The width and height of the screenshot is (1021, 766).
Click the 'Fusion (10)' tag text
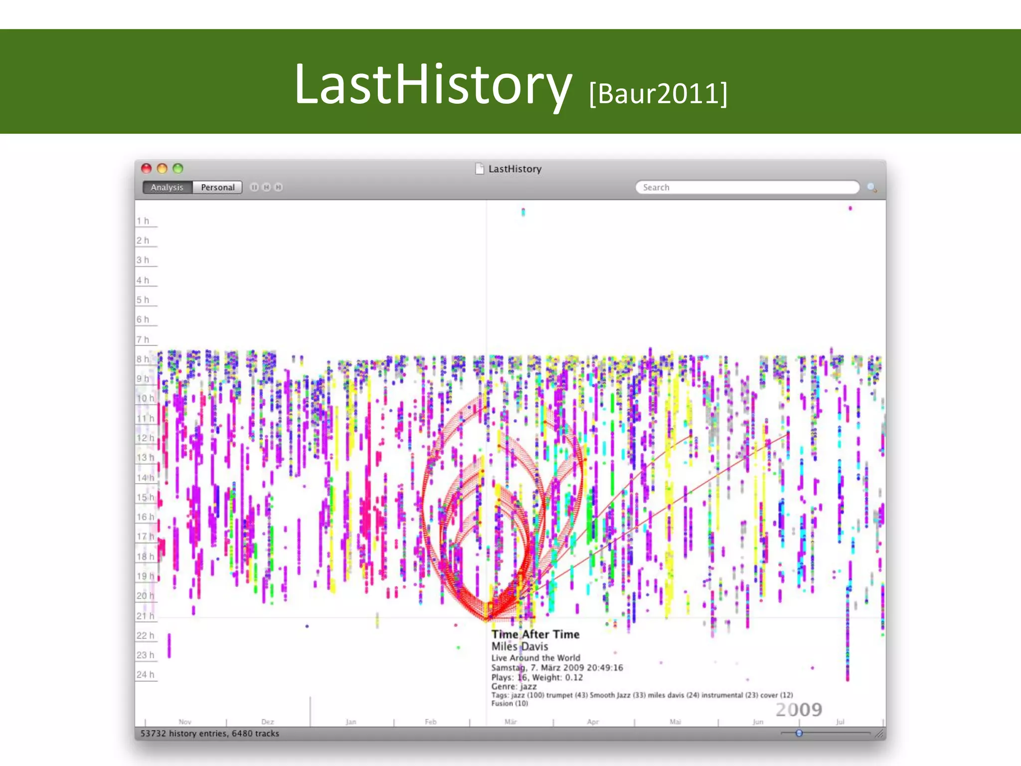510,704
